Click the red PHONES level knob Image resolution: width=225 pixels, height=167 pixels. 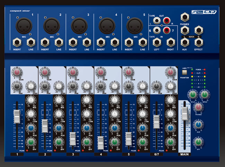point(198,108)
